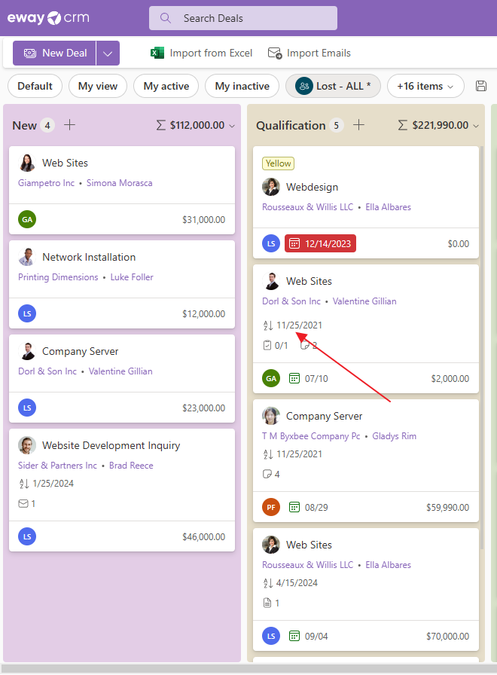Viewport: 497px width, 675px height.
Task: Open the Gladys Rim contact link
Action: 394,436
